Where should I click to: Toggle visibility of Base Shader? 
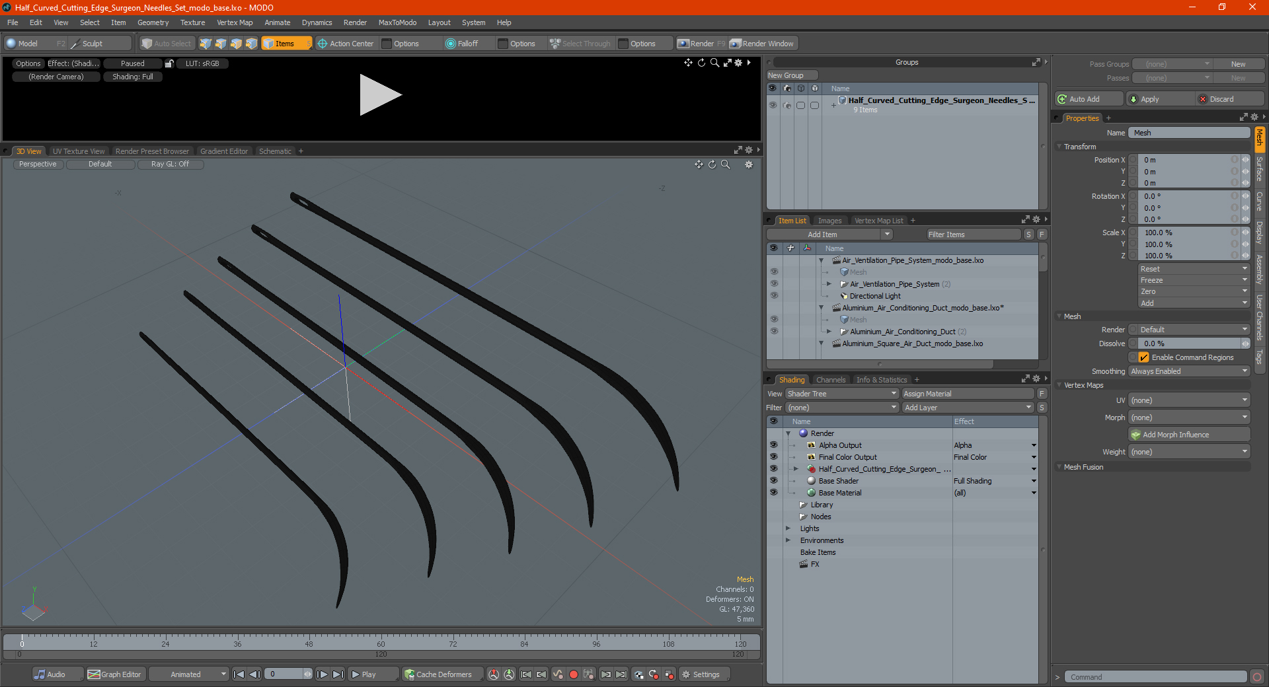pyautogui.click(x=773, y=481)
